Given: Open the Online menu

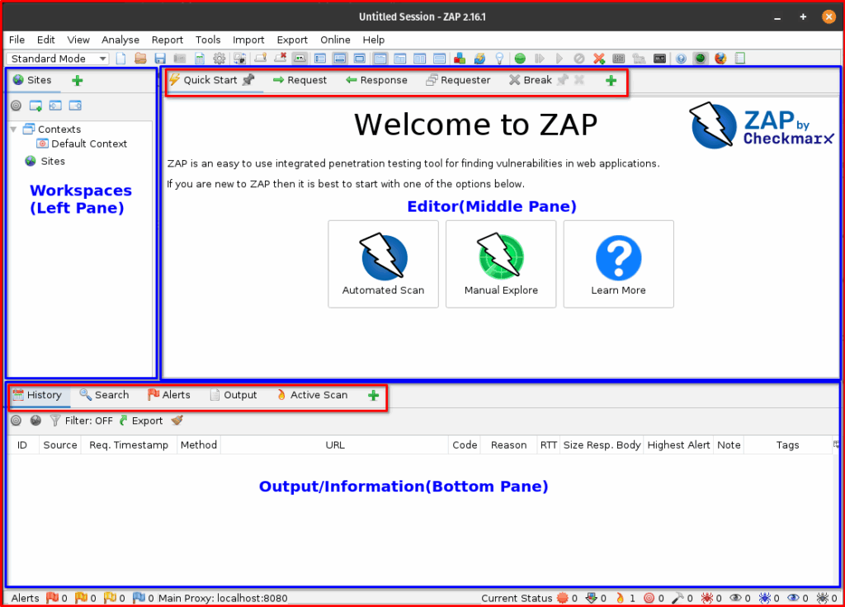Looking at the screenshot, I should point(335,40).
